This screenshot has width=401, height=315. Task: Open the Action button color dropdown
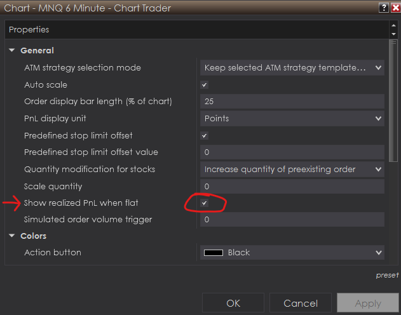tap(378, 253)
